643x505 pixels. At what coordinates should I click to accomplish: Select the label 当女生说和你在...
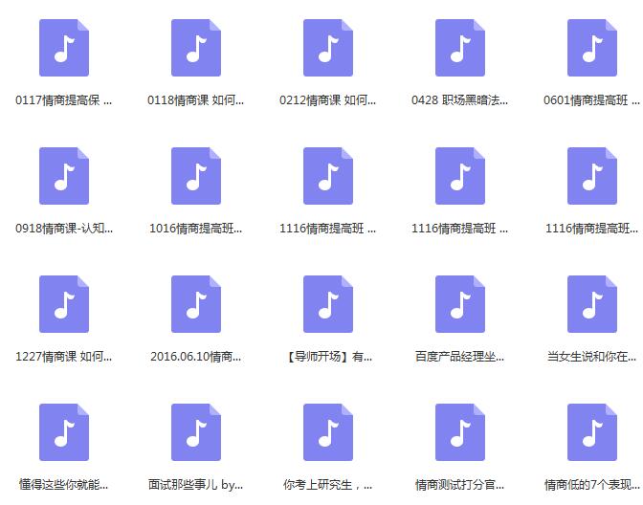pyautogui.click(x=591, y=357)
